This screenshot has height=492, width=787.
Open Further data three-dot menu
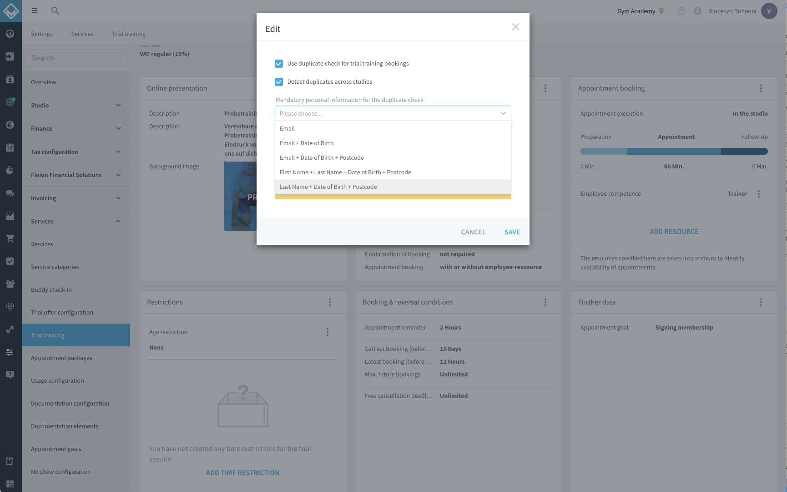(x=761, y=302)
